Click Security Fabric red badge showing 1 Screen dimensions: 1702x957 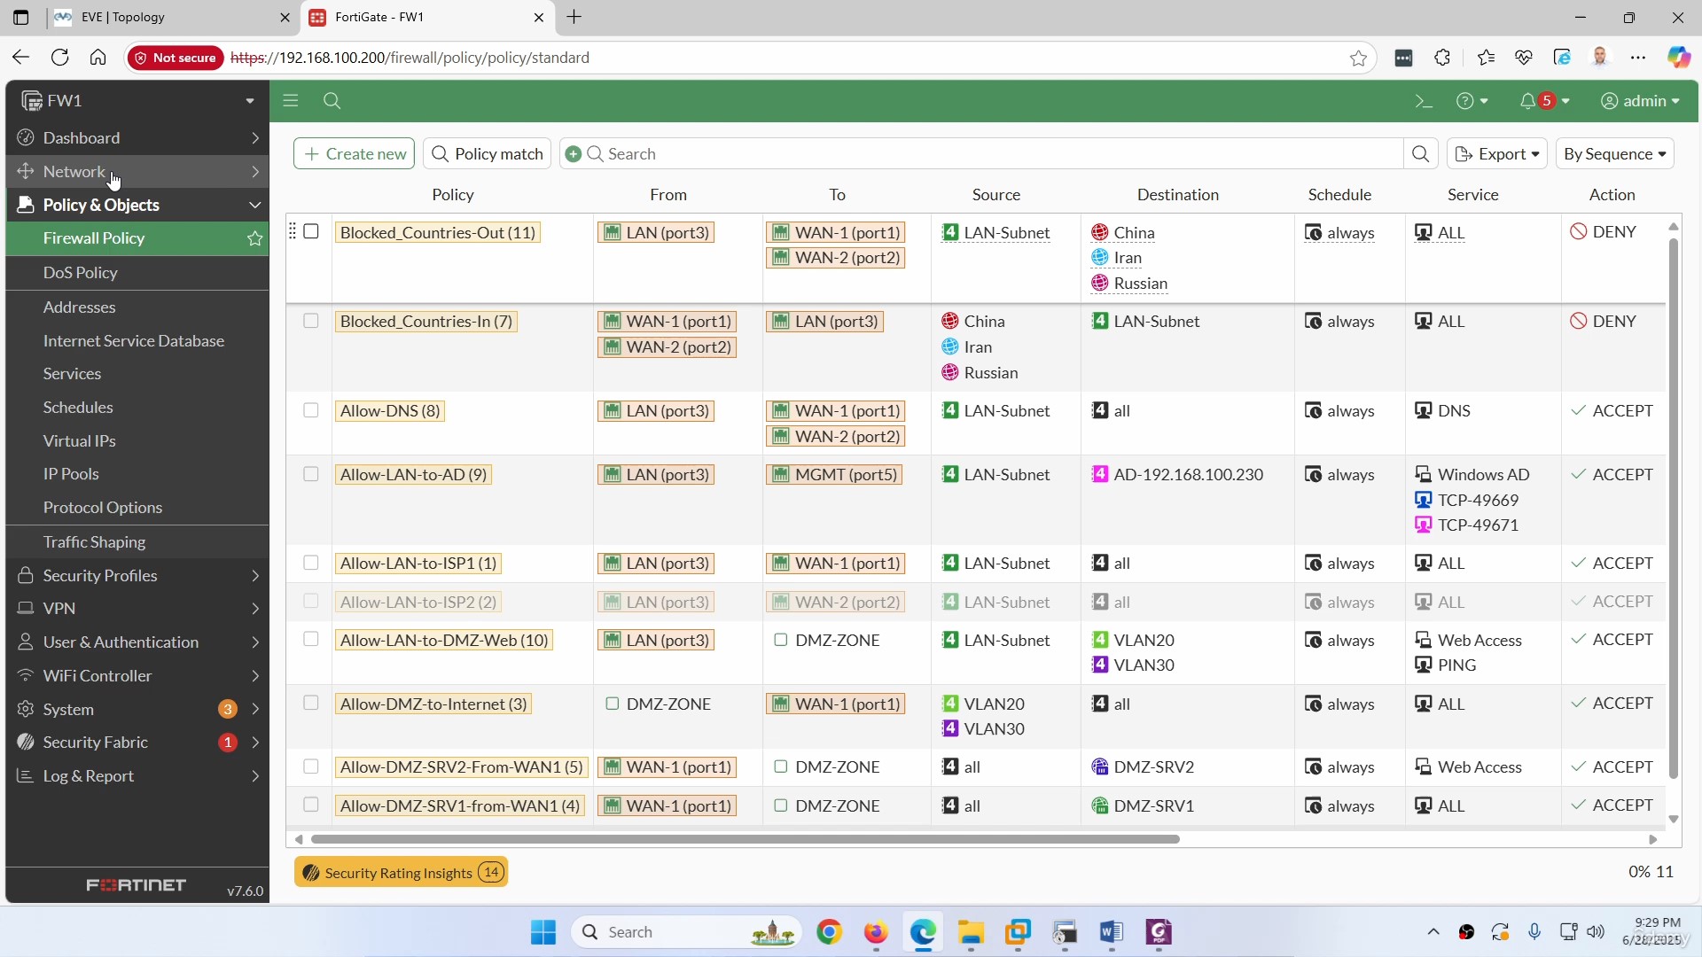click(227, 743)
